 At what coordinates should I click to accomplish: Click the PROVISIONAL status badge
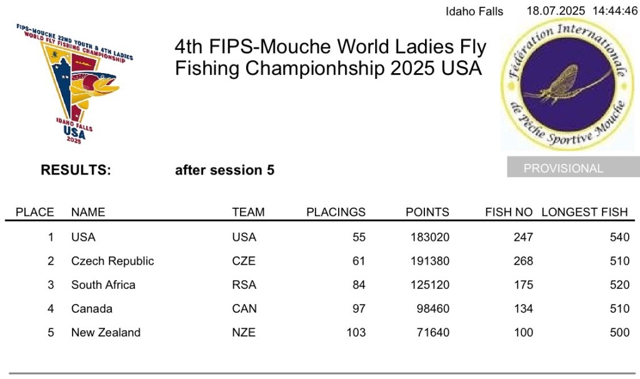563,168
